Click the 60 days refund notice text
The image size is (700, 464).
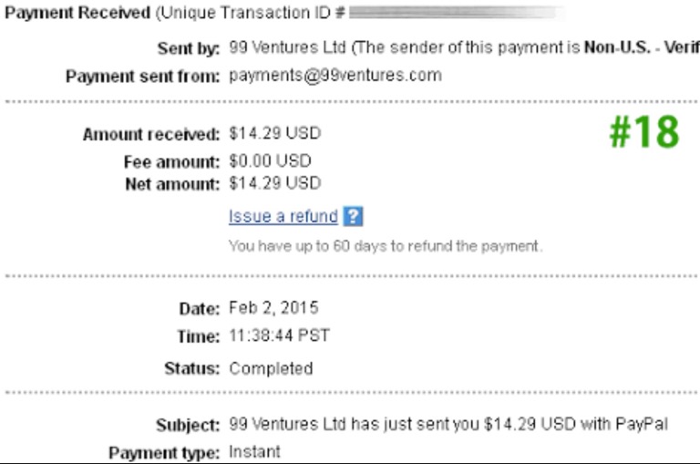pyautogui.click(x=385, y=246)
